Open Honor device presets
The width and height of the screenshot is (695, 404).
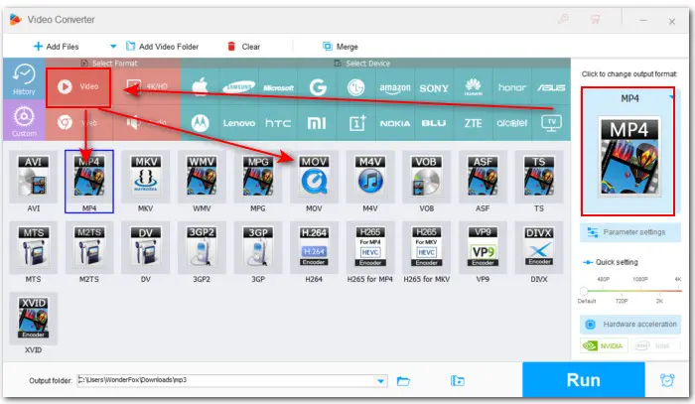tap(512, 86)
